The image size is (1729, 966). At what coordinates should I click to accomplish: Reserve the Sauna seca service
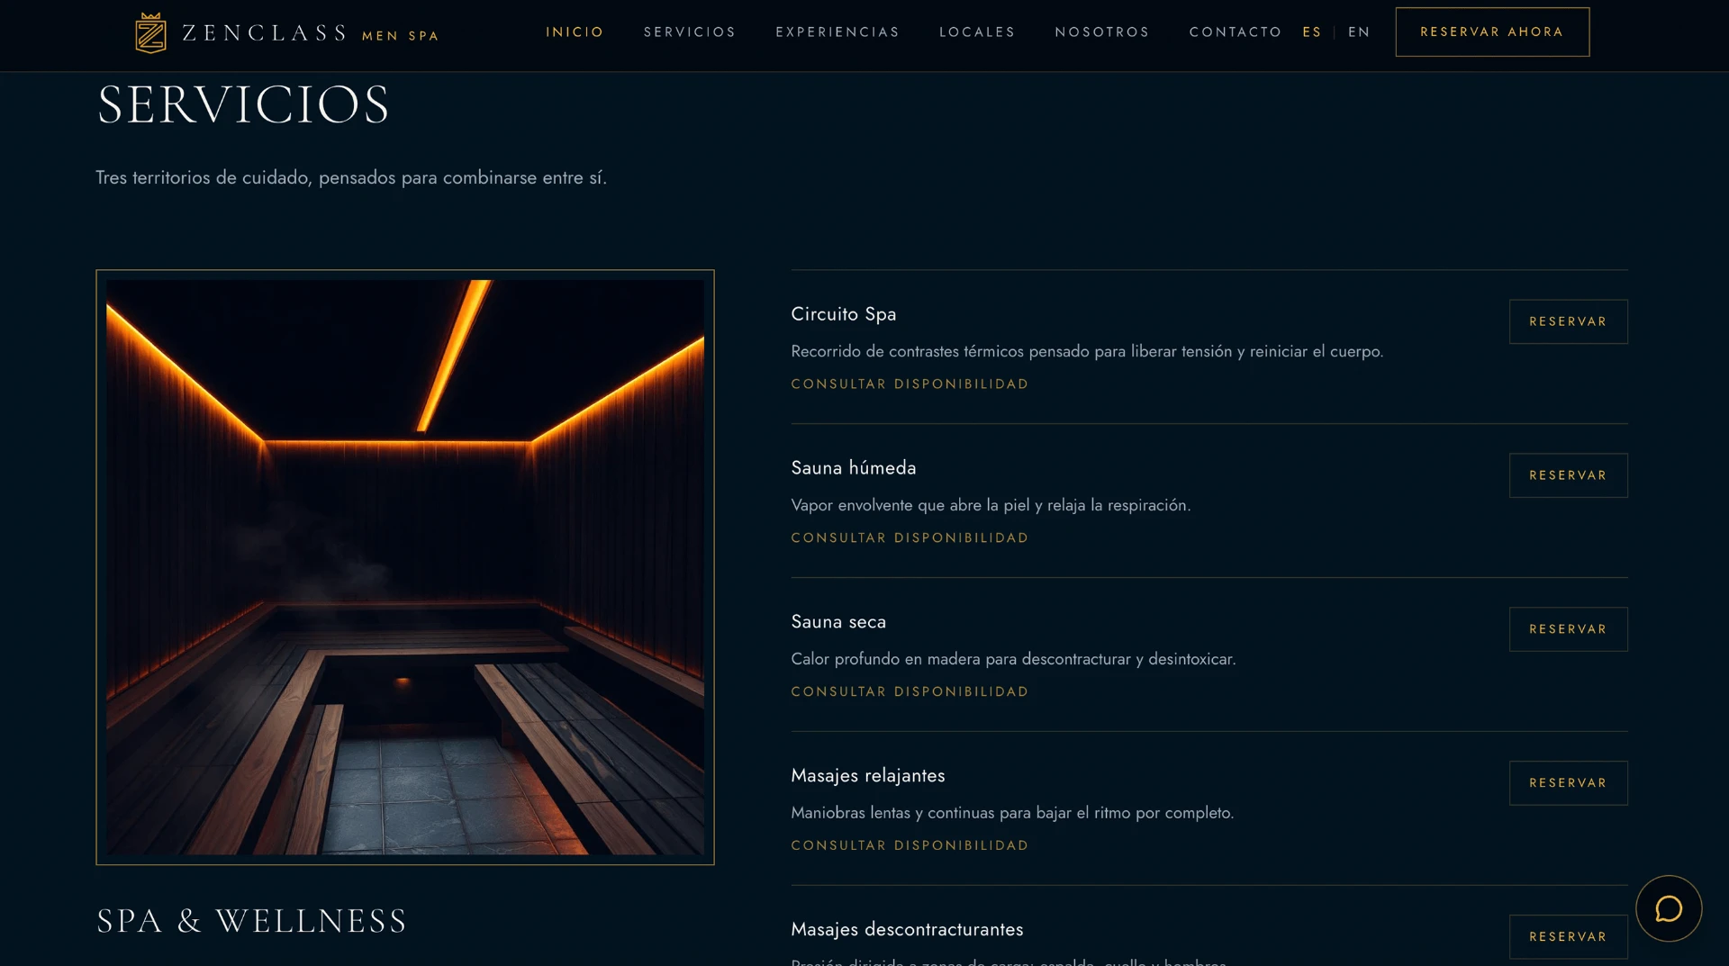(x=1568, y=629)
